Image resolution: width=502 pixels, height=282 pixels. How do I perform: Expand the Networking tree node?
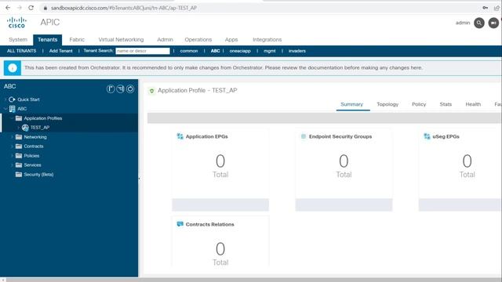[x=13, y=137]
